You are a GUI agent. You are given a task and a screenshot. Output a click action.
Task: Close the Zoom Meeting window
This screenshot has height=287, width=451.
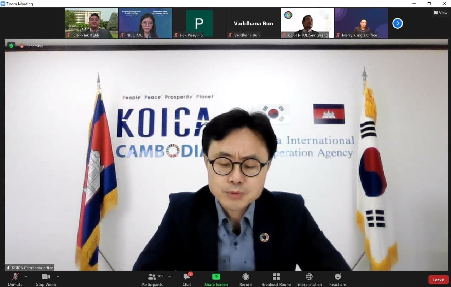coord(444,4)
